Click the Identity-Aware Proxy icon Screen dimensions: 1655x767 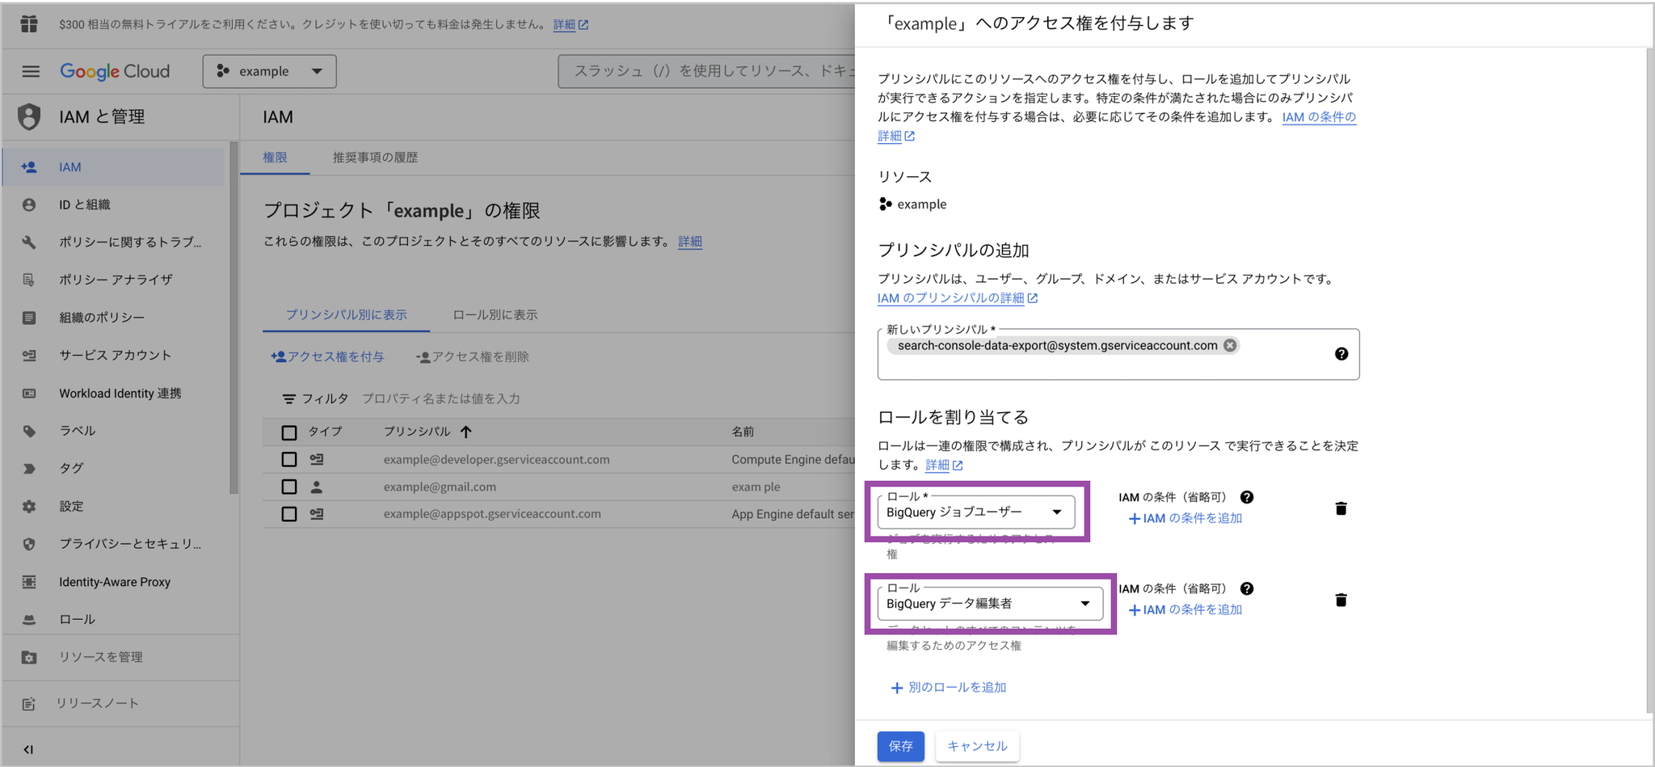(x=29, y=582)
